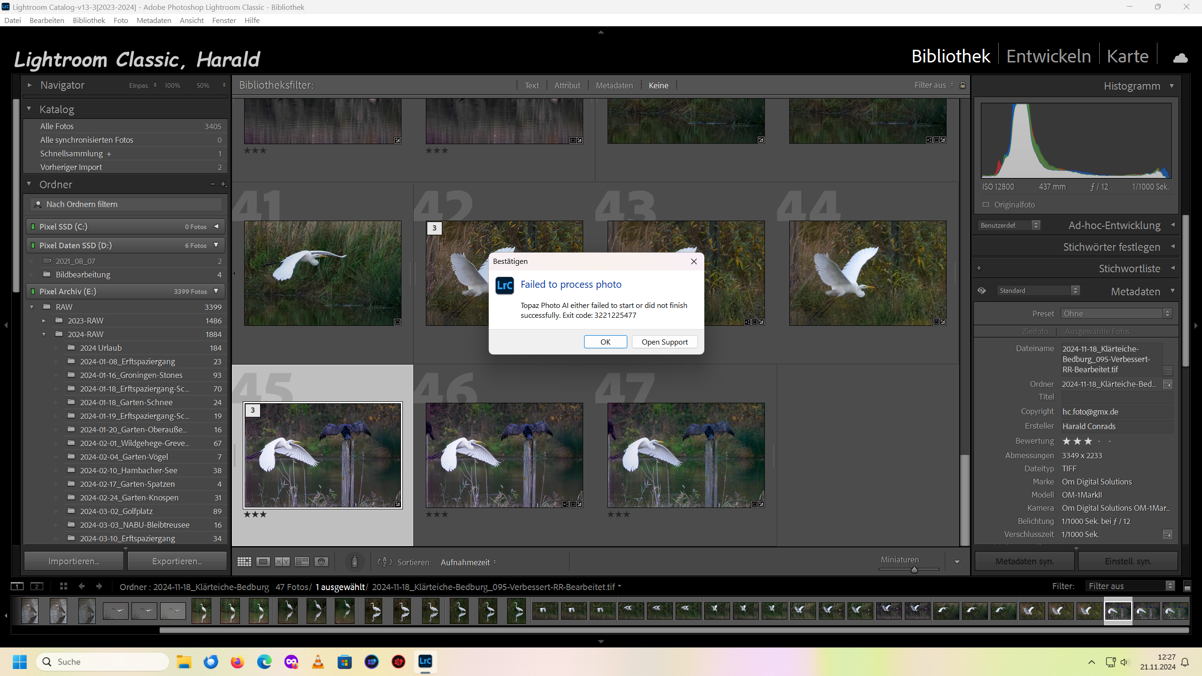Switch to the Entwickeln module
Screen dimensions: 1202x676
(x=1048, y=57)
